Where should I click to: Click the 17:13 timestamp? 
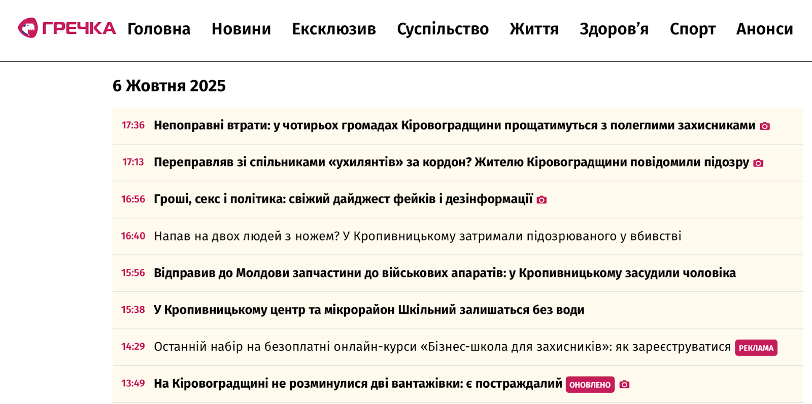click(133, 162)
